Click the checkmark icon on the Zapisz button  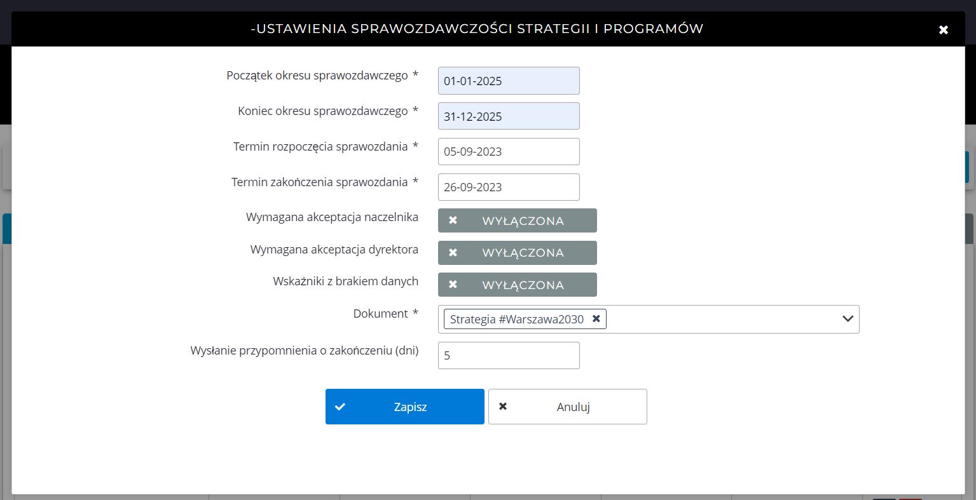coord(340,407)
